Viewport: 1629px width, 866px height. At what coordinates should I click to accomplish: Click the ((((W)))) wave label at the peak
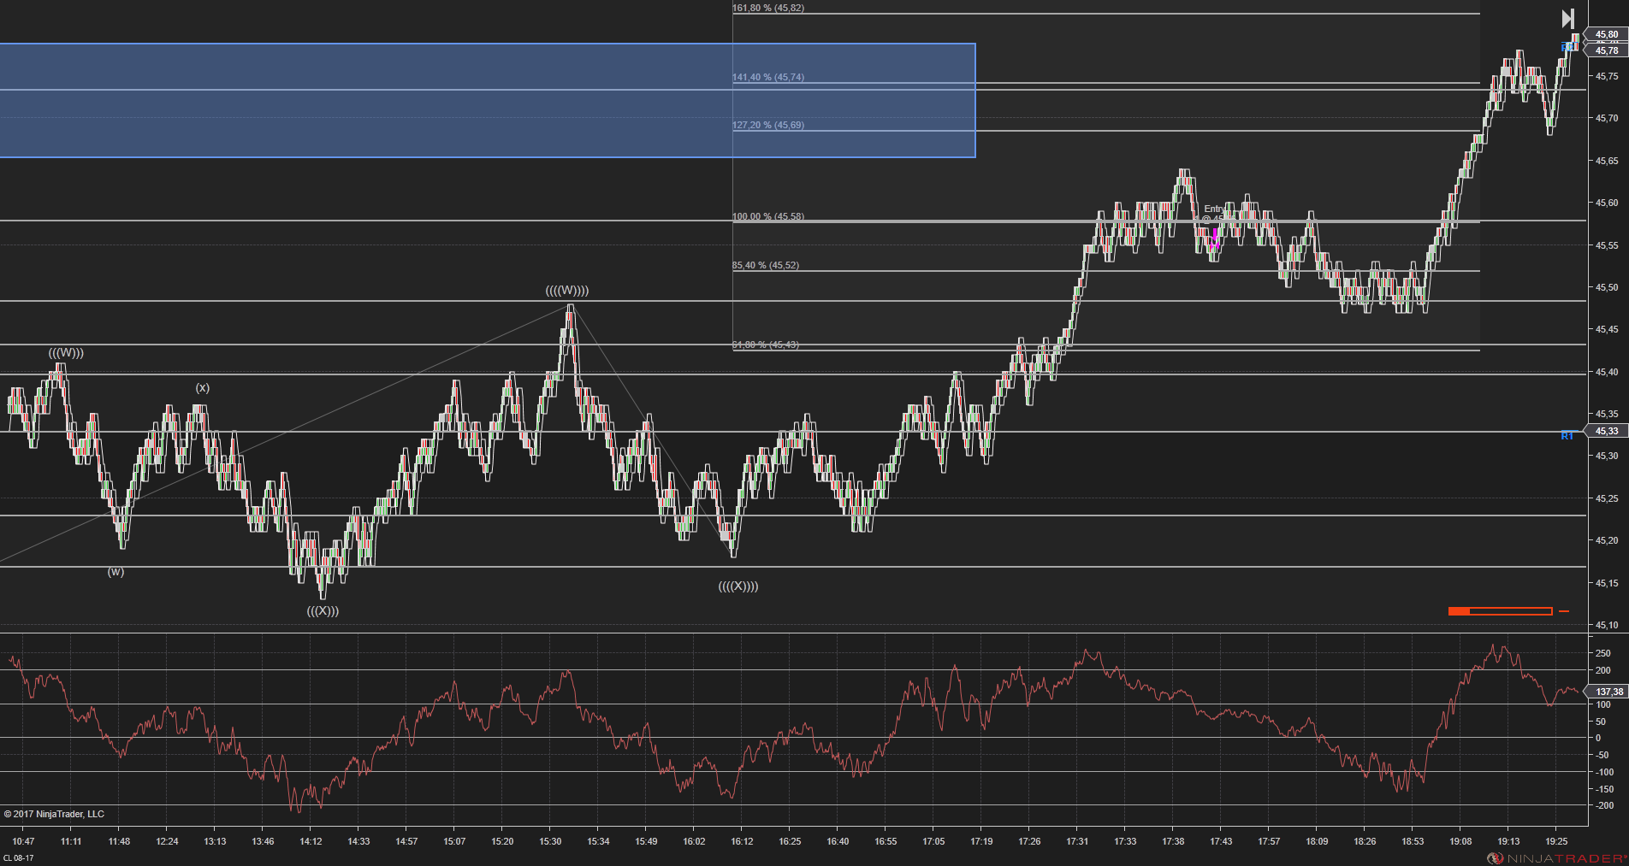(x=567, y=291)
